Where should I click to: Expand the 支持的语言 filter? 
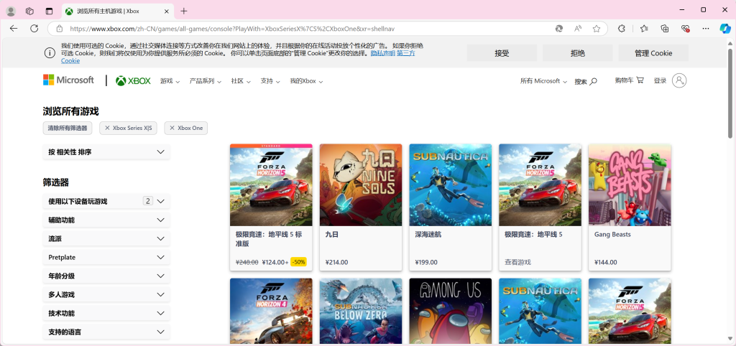pos(106,332)
